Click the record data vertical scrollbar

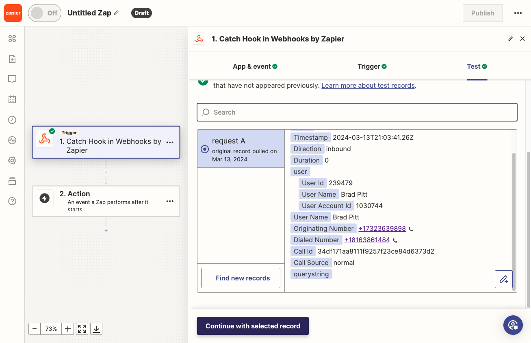(x=514, y=221)
